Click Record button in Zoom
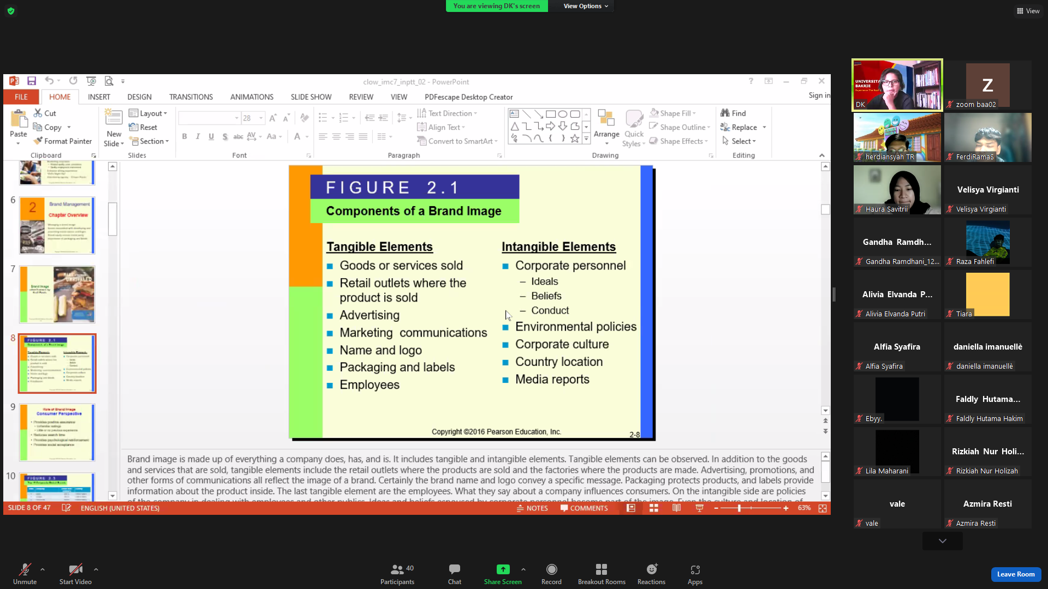Image resolution: width=1048 pixels, height=589 pixels. [551, 574]
